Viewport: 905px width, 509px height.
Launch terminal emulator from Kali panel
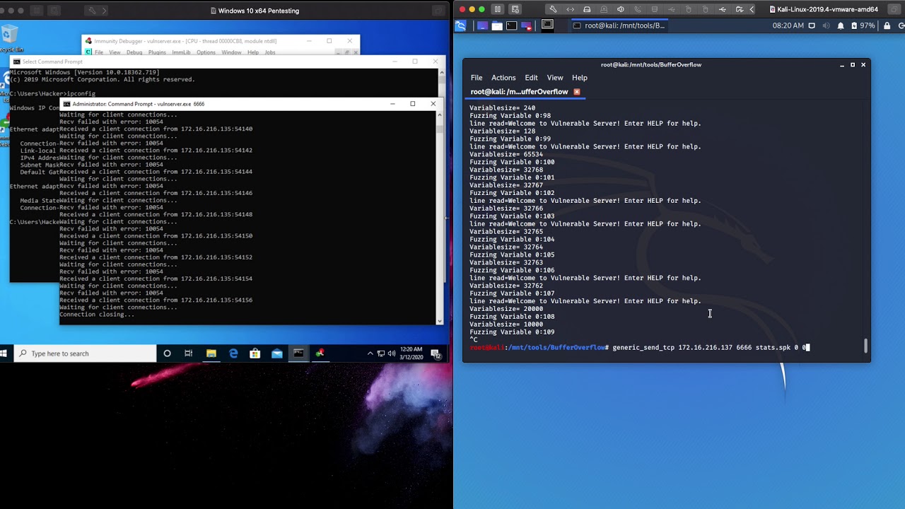511,25
